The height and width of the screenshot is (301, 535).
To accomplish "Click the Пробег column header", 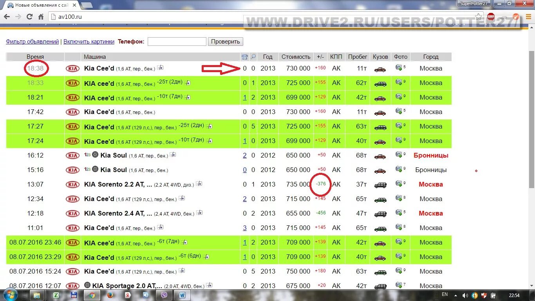I will 358,57.
